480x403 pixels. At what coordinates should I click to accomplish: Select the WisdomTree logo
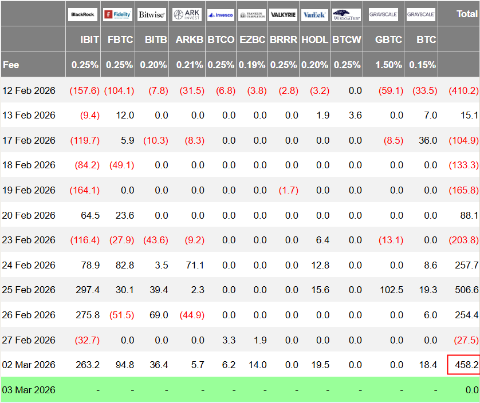click(x=347, y=15)
